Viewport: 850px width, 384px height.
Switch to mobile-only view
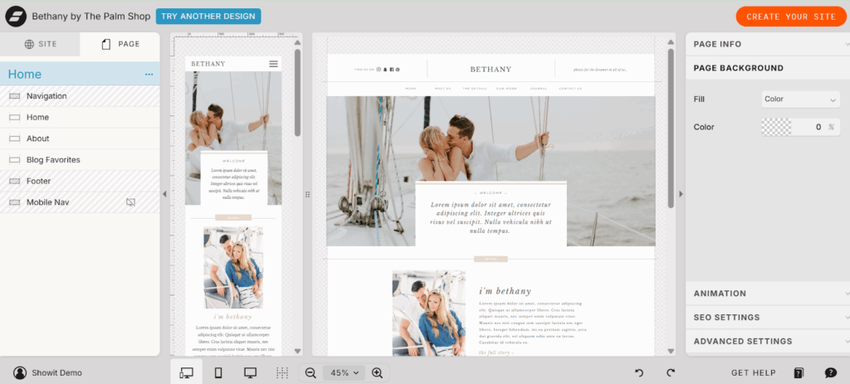[218, 373]
